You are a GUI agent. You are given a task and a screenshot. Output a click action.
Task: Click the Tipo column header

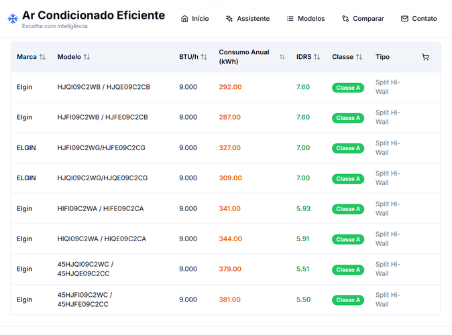382,57
